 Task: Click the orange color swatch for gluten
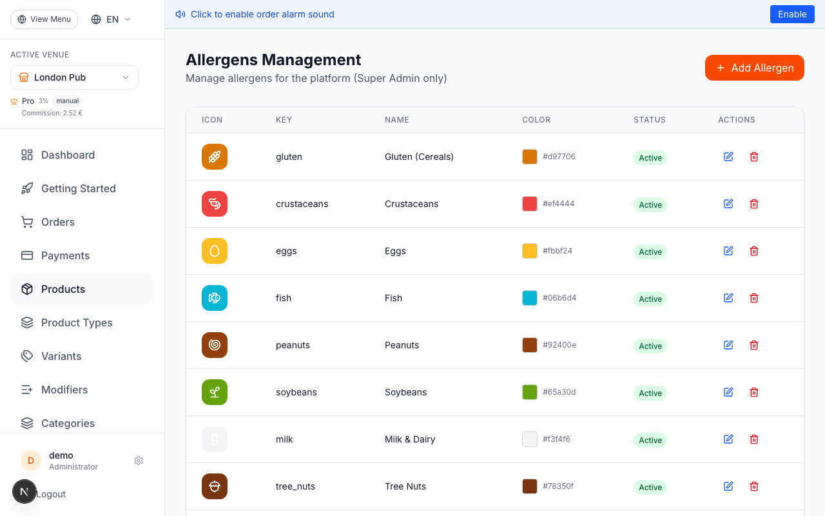(x=529, y=156)
